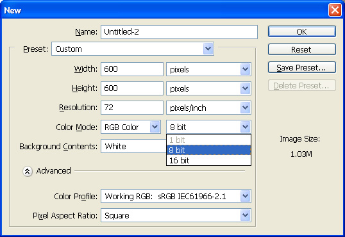Click the Advanced section label
Viewport: 345px width, 237px height.
(53, 171)
